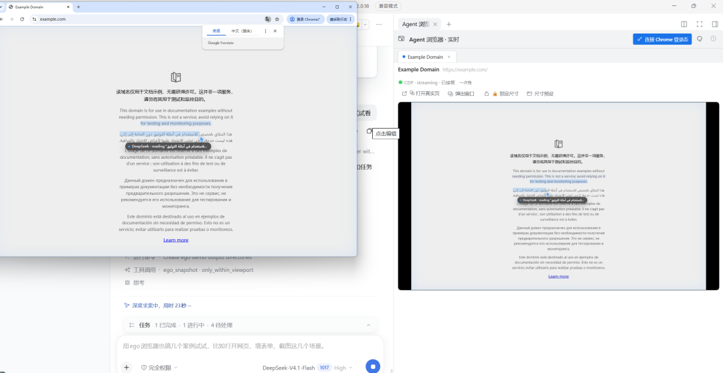Open a new Chrome tab with plus

click(78, 7)
